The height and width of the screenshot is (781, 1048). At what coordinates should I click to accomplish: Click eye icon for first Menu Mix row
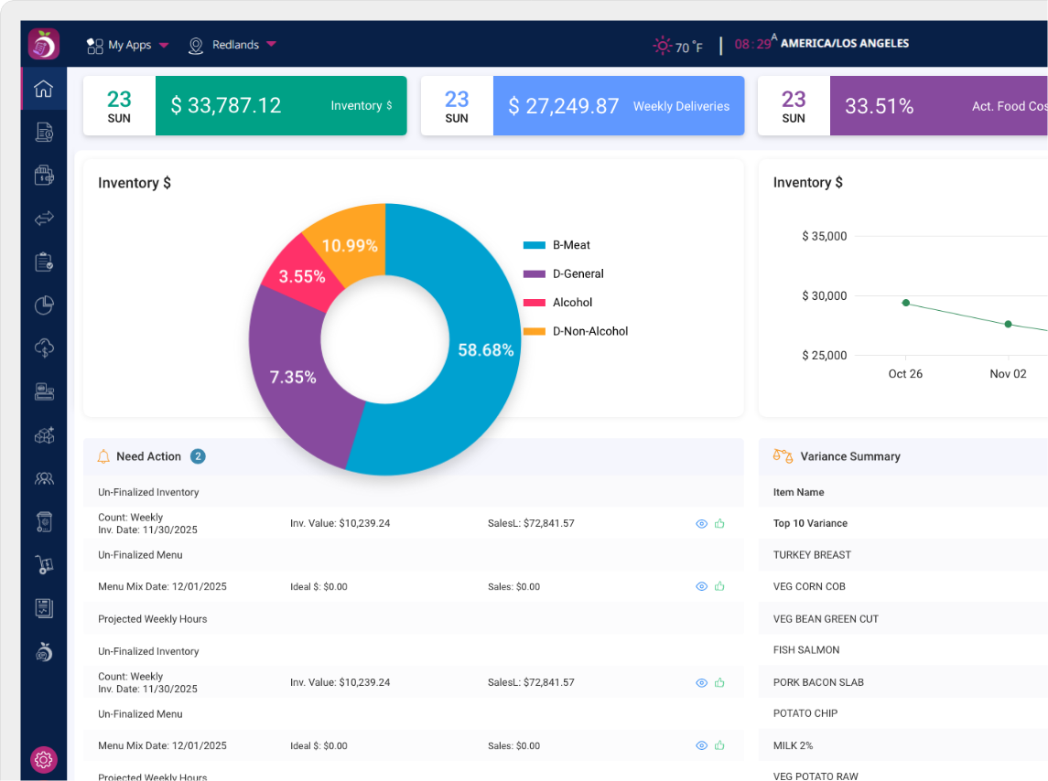(x=701, y=586)
